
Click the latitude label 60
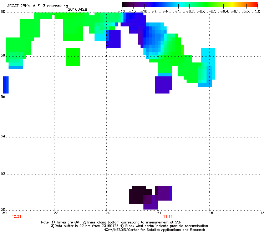[3, 12]
